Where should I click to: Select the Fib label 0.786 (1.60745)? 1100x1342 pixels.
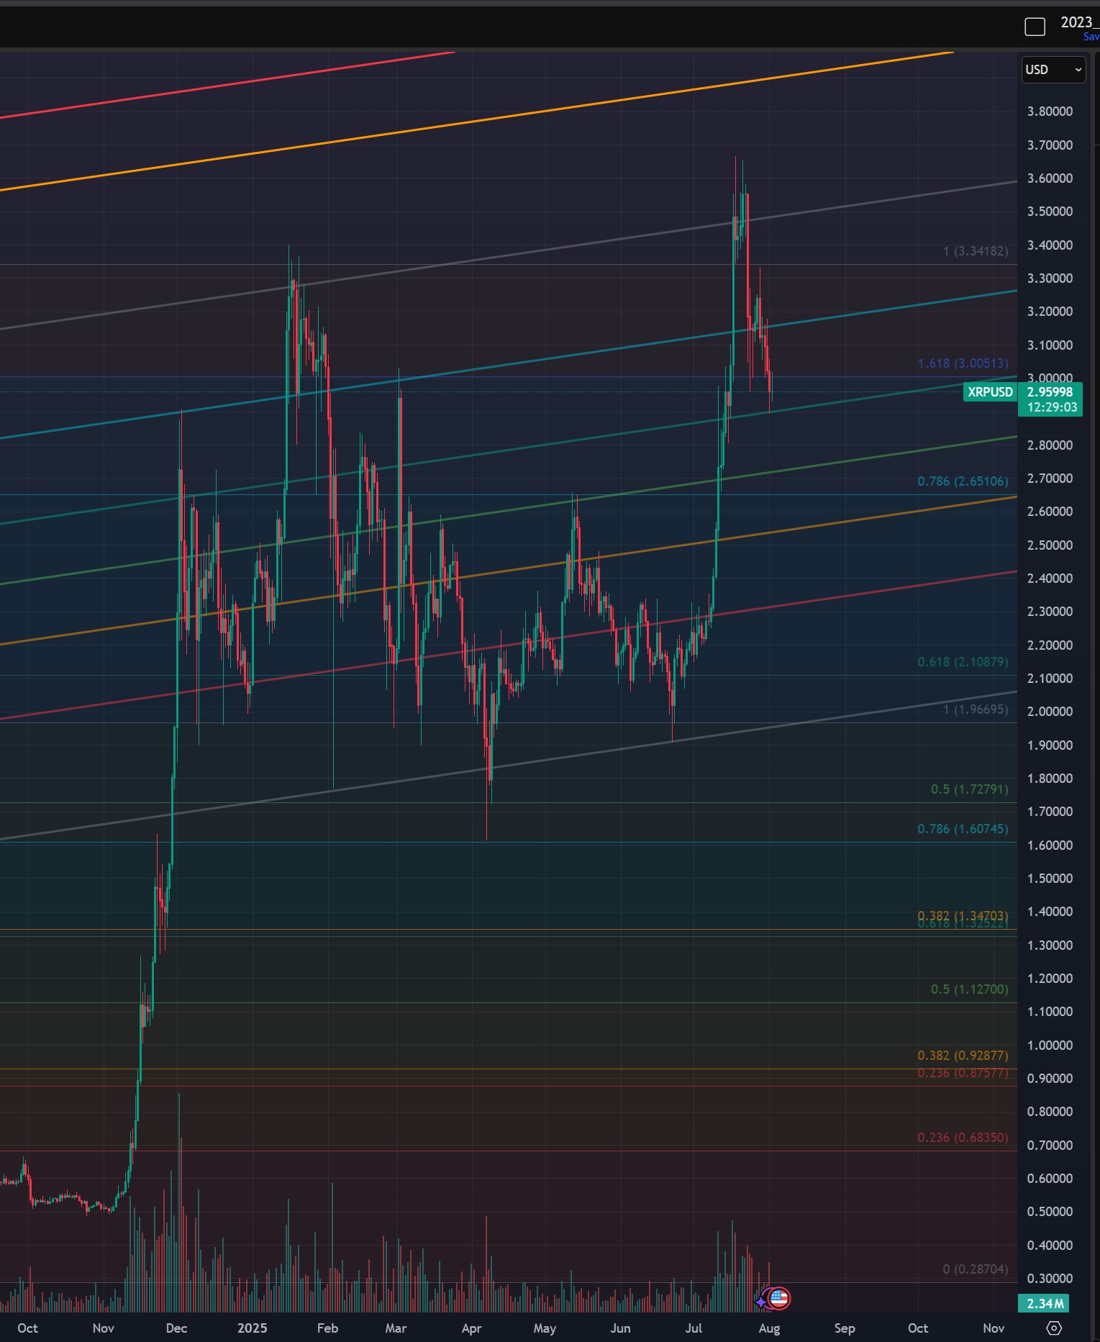pyautogui.click(x=963, y=829)
